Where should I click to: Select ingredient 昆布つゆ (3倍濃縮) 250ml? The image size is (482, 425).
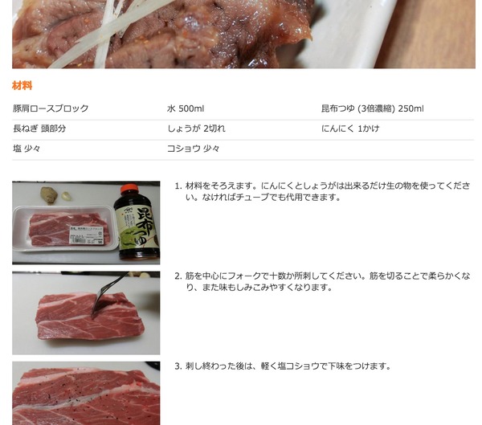[373, 108]
